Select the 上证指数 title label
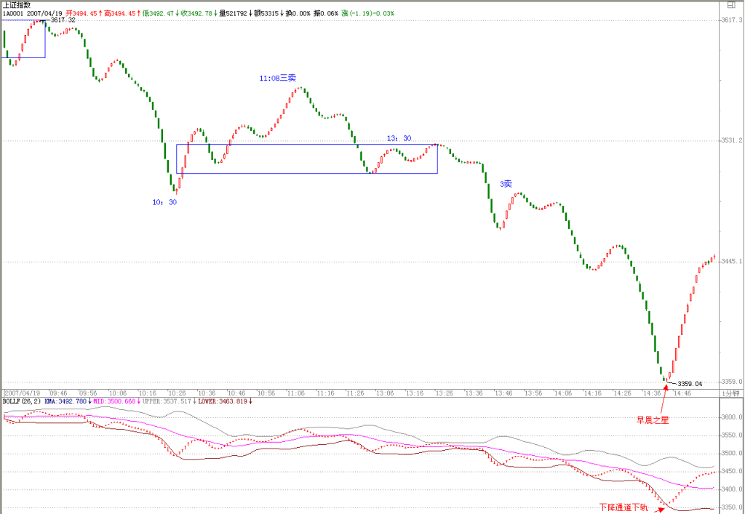Screen dimensions: 745x514 (17, 5)
